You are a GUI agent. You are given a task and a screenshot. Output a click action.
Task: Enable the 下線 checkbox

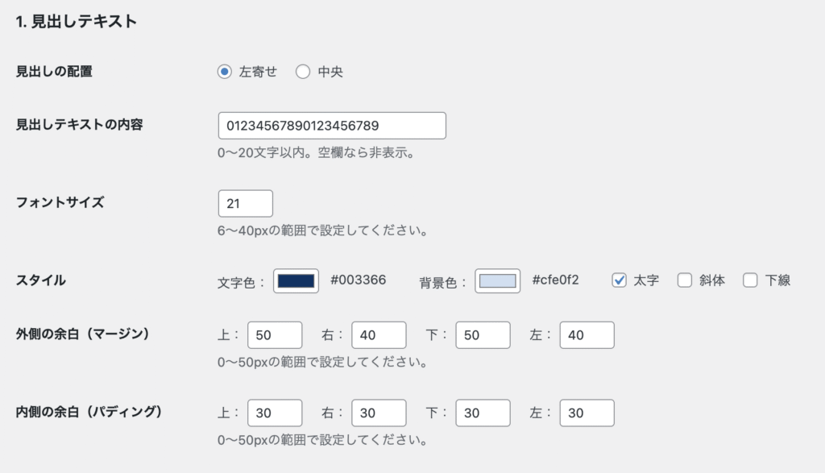click(x=750, y=280)
